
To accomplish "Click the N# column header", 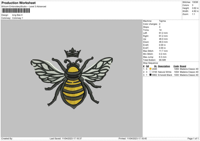I will point(147,66).
